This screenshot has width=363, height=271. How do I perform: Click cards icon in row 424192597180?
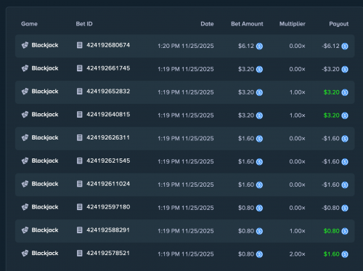tap(25, 207)
